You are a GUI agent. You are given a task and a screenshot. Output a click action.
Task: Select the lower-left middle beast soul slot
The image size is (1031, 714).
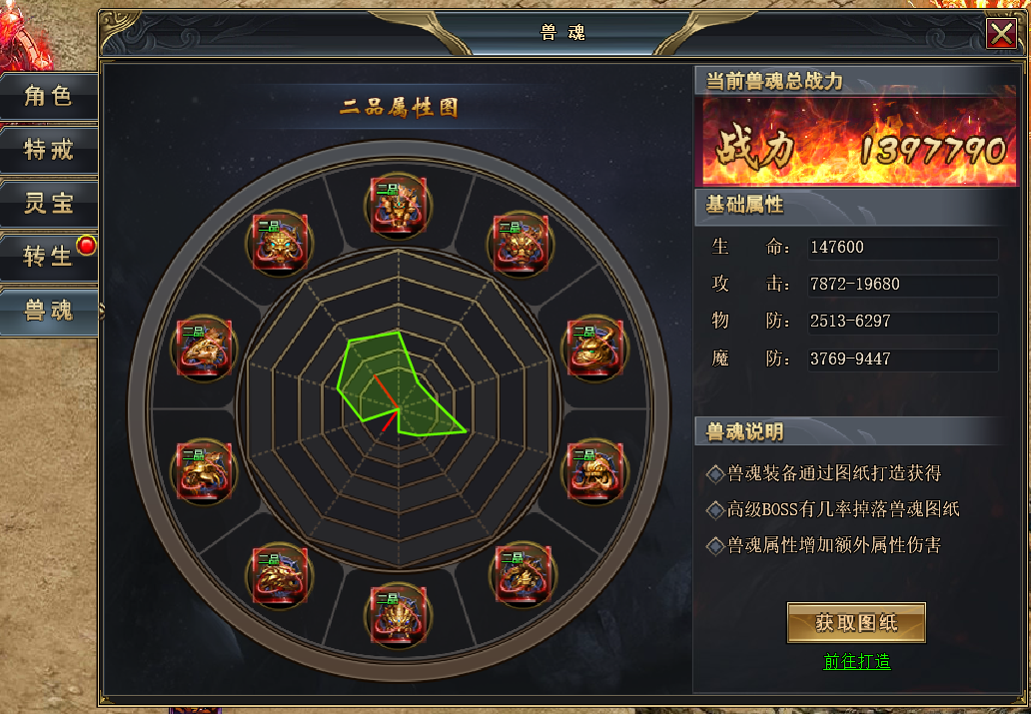coord(204,470)
